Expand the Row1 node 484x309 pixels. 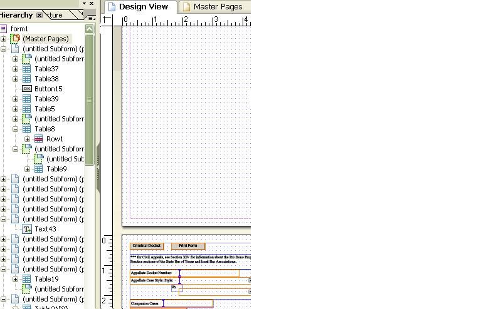click(x=27, y=139)
